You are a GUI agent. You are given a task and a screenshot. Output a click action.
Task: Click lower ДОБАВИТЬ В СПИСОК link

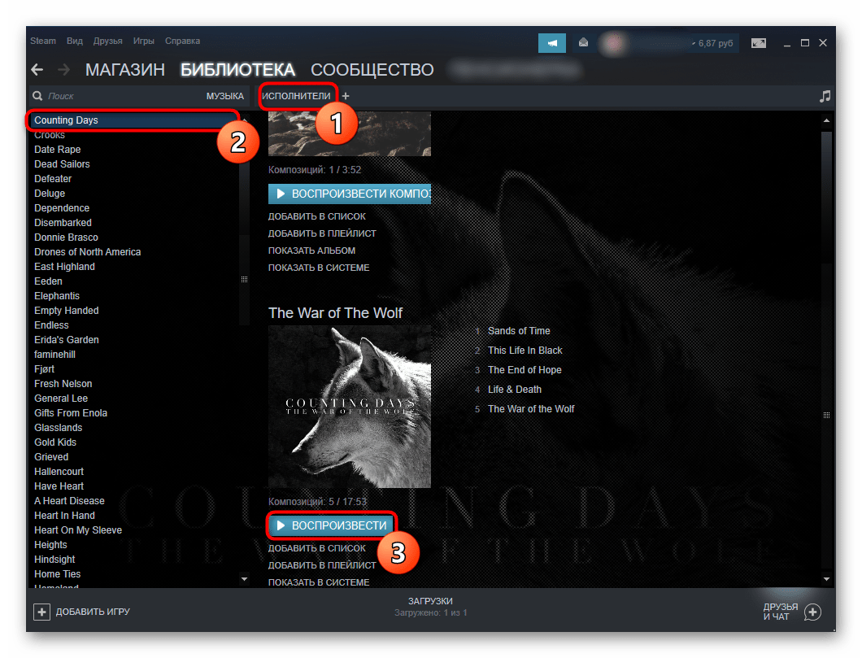tap(316, 549)
